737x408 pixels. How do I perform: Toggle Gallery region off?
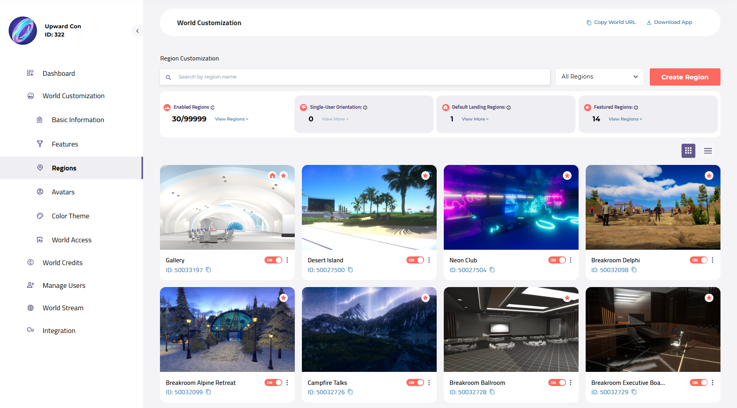pos(274,260)
